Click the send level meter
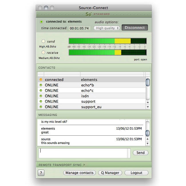This screenshot has height=186, width=186. click(108, 41)
